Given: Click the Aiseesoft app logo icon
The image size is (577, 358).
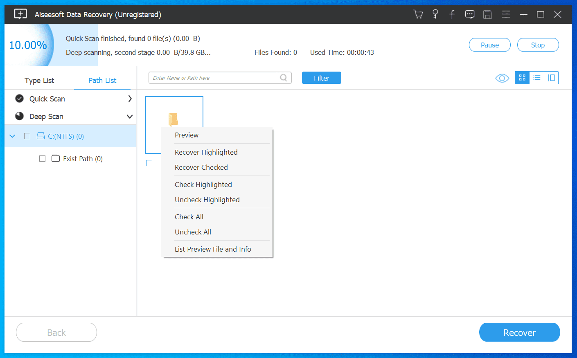Looking at the screenshot, I should tap(20, 14).
